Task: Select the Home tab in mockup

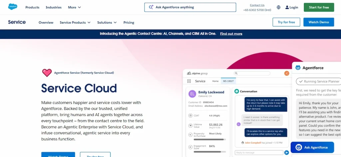Action: tap(215, 81)
